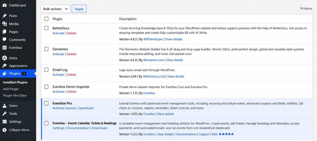
Task: Activate Eventixa Demo Importer
Action: (58, 92)
